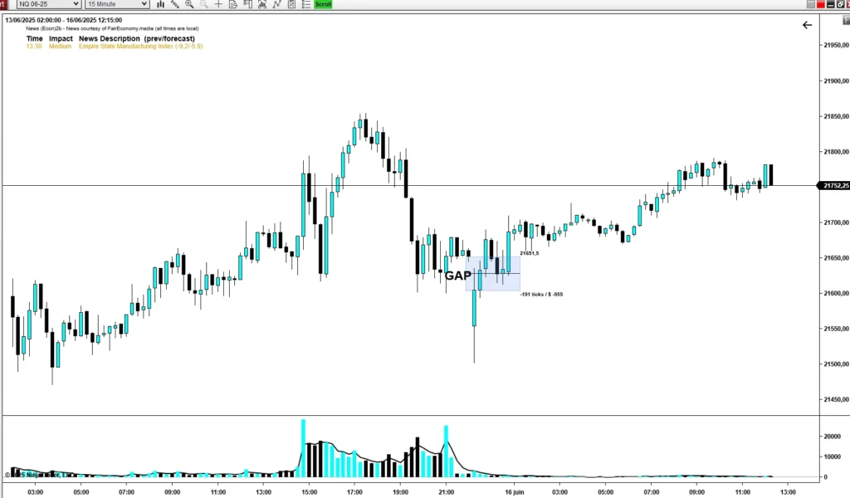
Task: Click the News Description column header
Action: coord(137,38)
